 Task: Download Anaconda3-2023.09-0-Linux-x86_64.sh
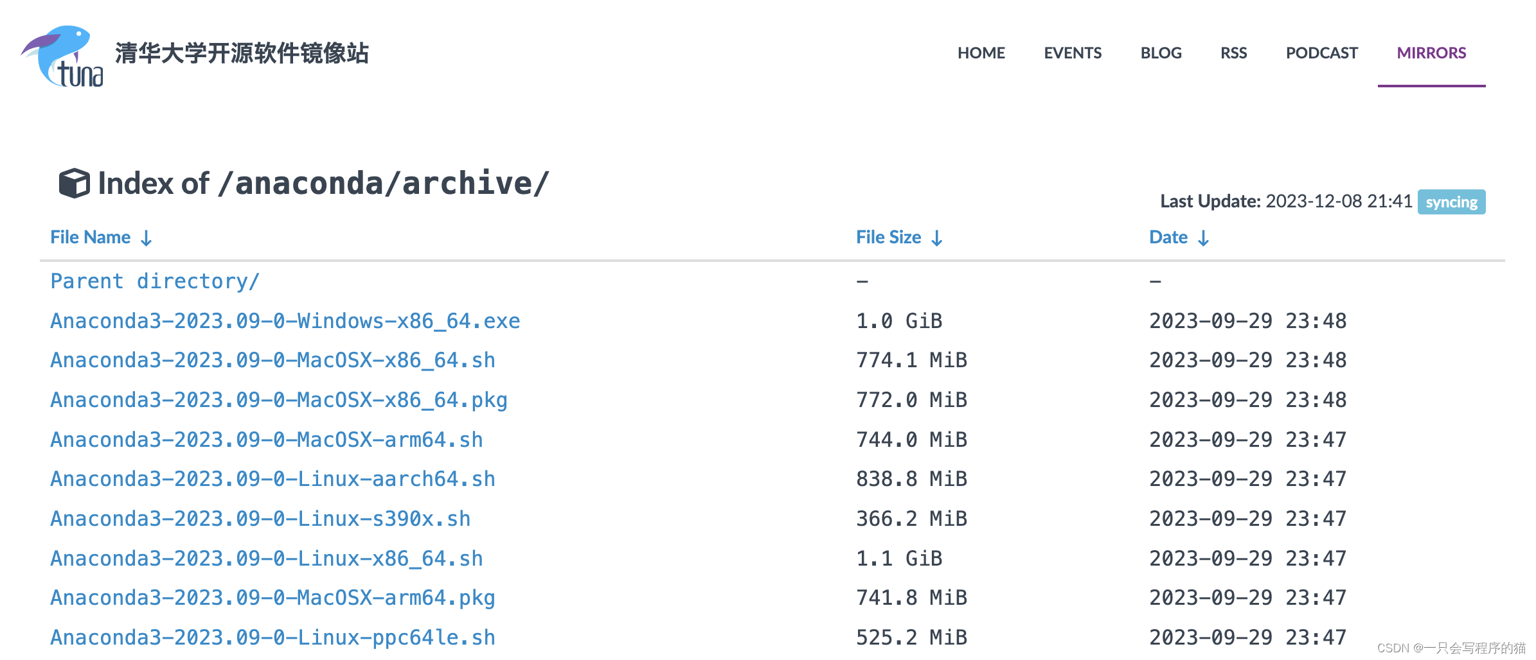[267, 559]
